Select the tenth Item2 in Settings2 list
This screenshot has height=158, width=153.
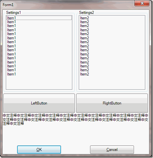click(112, 54)
